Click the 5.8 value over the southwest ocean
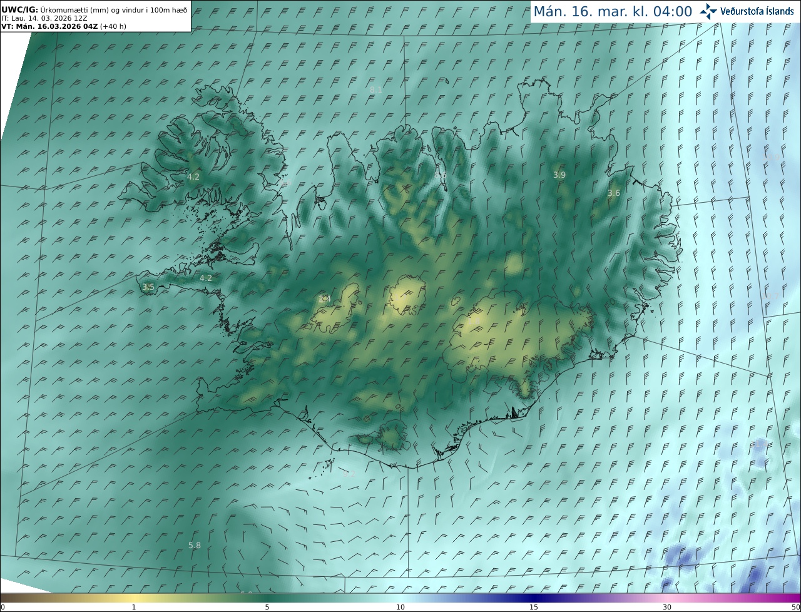The height and width of the screenshot is (612, 801). pos(195,546)
